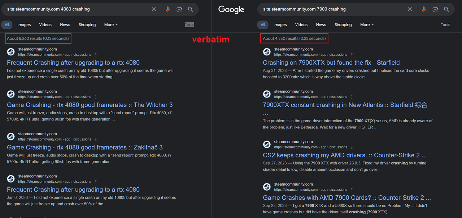Open three-dot menu for the Jan 6, 2023 result
The image size is (462, 218).
(96, 182)
